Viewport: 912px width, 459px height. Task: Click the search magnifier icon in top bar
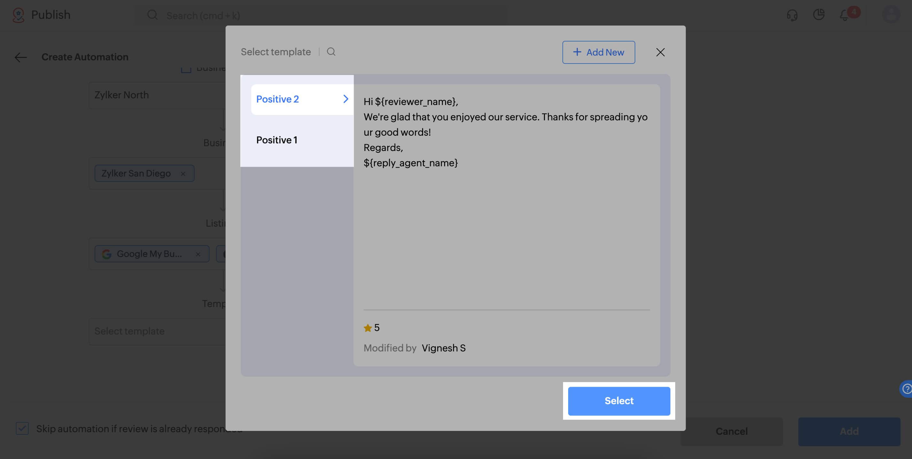coord(152,15)
